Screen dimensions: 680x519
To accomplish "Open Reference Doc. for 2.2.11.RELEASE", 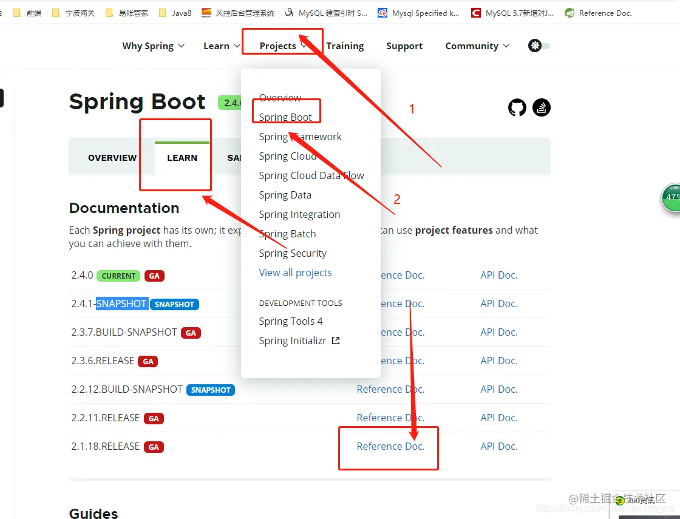I will click(x=390, y=418).
